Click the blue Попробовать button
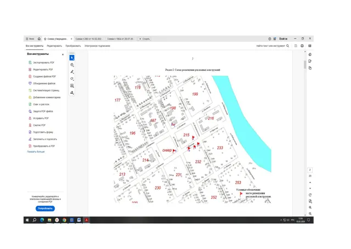The width and height of the screenshot is (351, 249). 45,208
